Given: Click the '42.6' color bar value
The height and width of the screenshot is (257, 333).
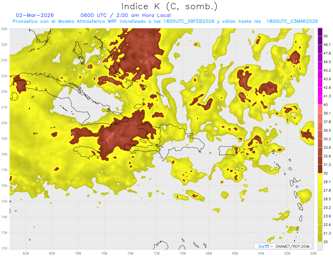Looking at the screenshot, I should tap(327, 88).
